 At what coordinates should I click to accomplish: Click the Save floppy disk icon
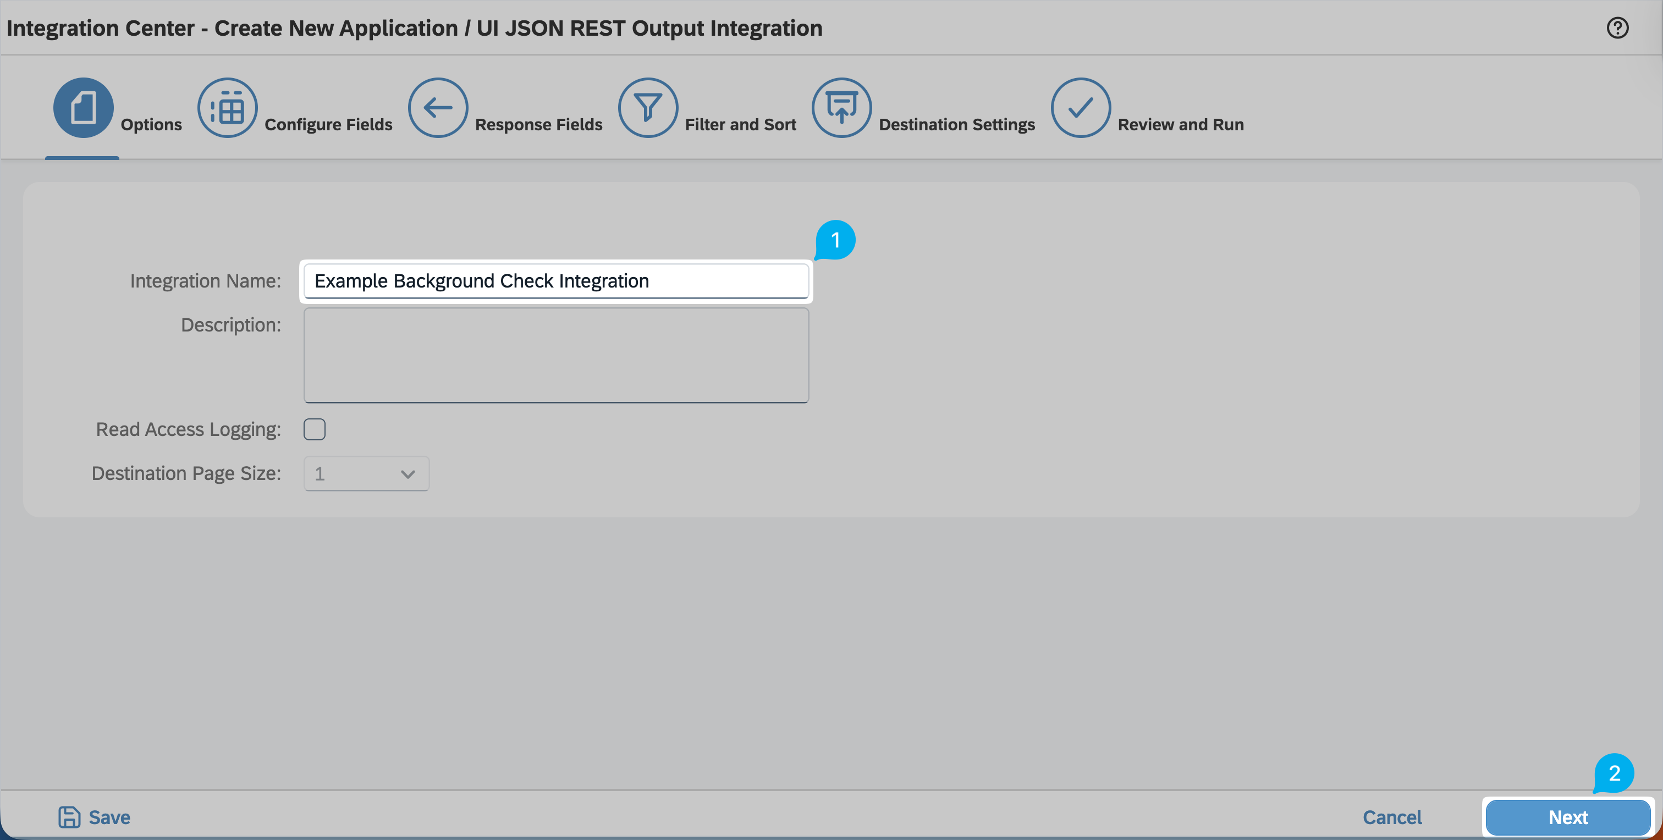coord(69,817)
